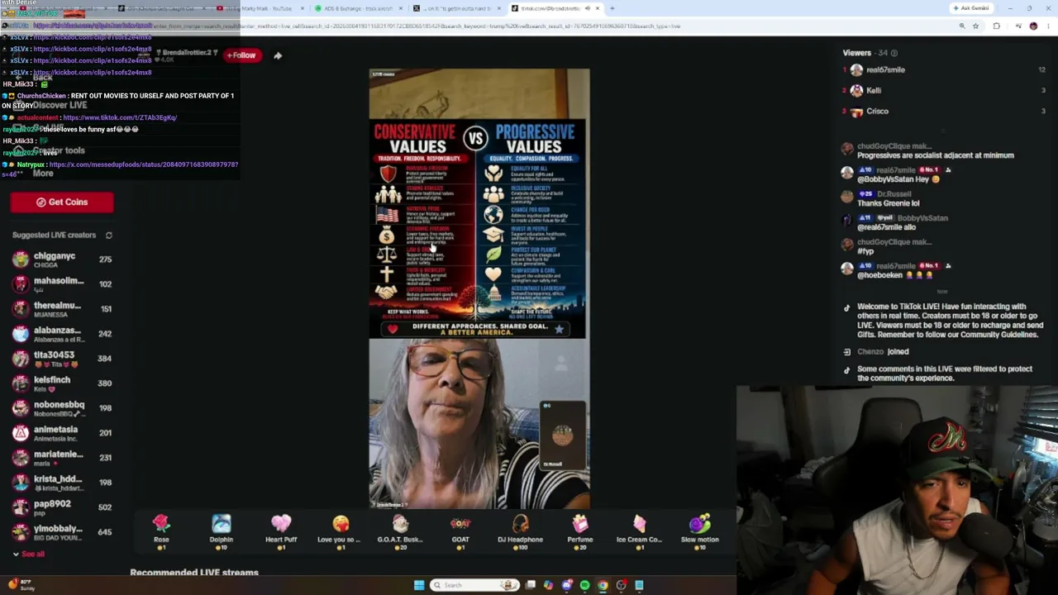View top viewer Crisco
The image size is (1058, 595).
pos(944,112)
